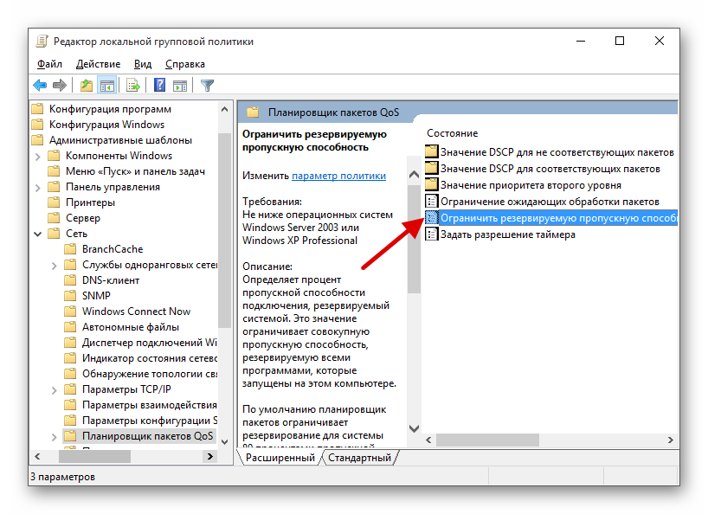708x514 pixels.
Task: Click the Export list toolbar icon
Action: click(133, 85)
